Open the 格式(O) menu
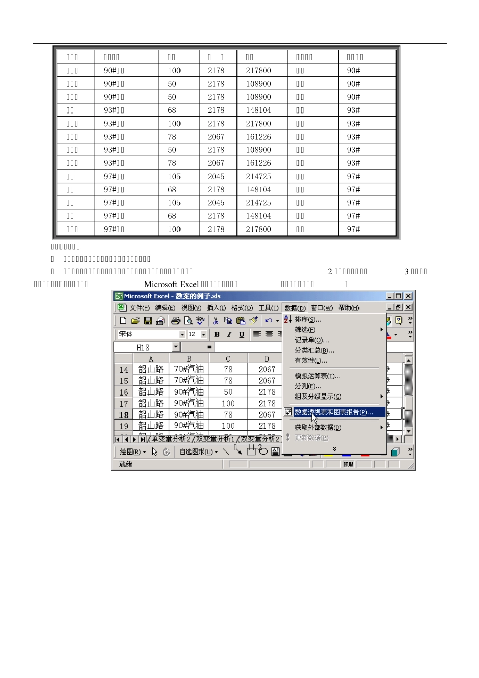This screenshot has width=479, height=678. (242, 308)
